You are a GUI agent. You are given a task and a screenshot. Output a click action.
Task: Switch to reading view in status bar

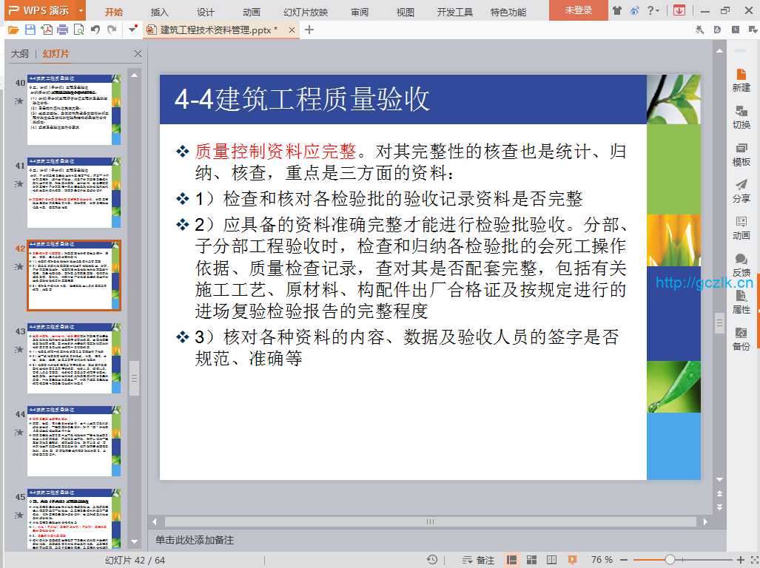(551, 560)
